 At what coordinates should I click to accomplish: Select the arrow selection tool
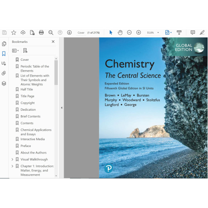[111, 32]
